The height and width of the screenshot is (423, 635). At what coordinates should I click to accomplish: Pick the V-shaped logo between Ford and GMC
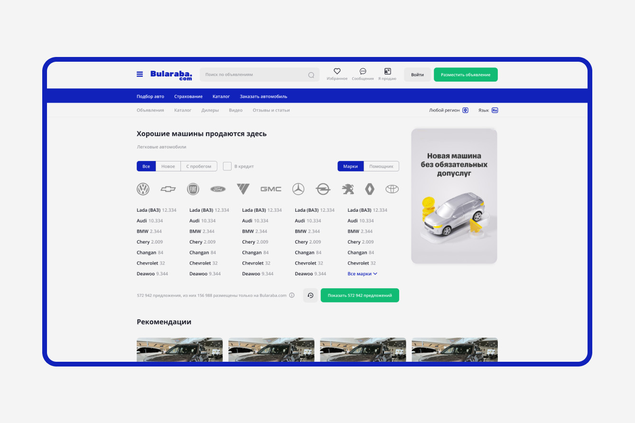click(x=243, y=189)
